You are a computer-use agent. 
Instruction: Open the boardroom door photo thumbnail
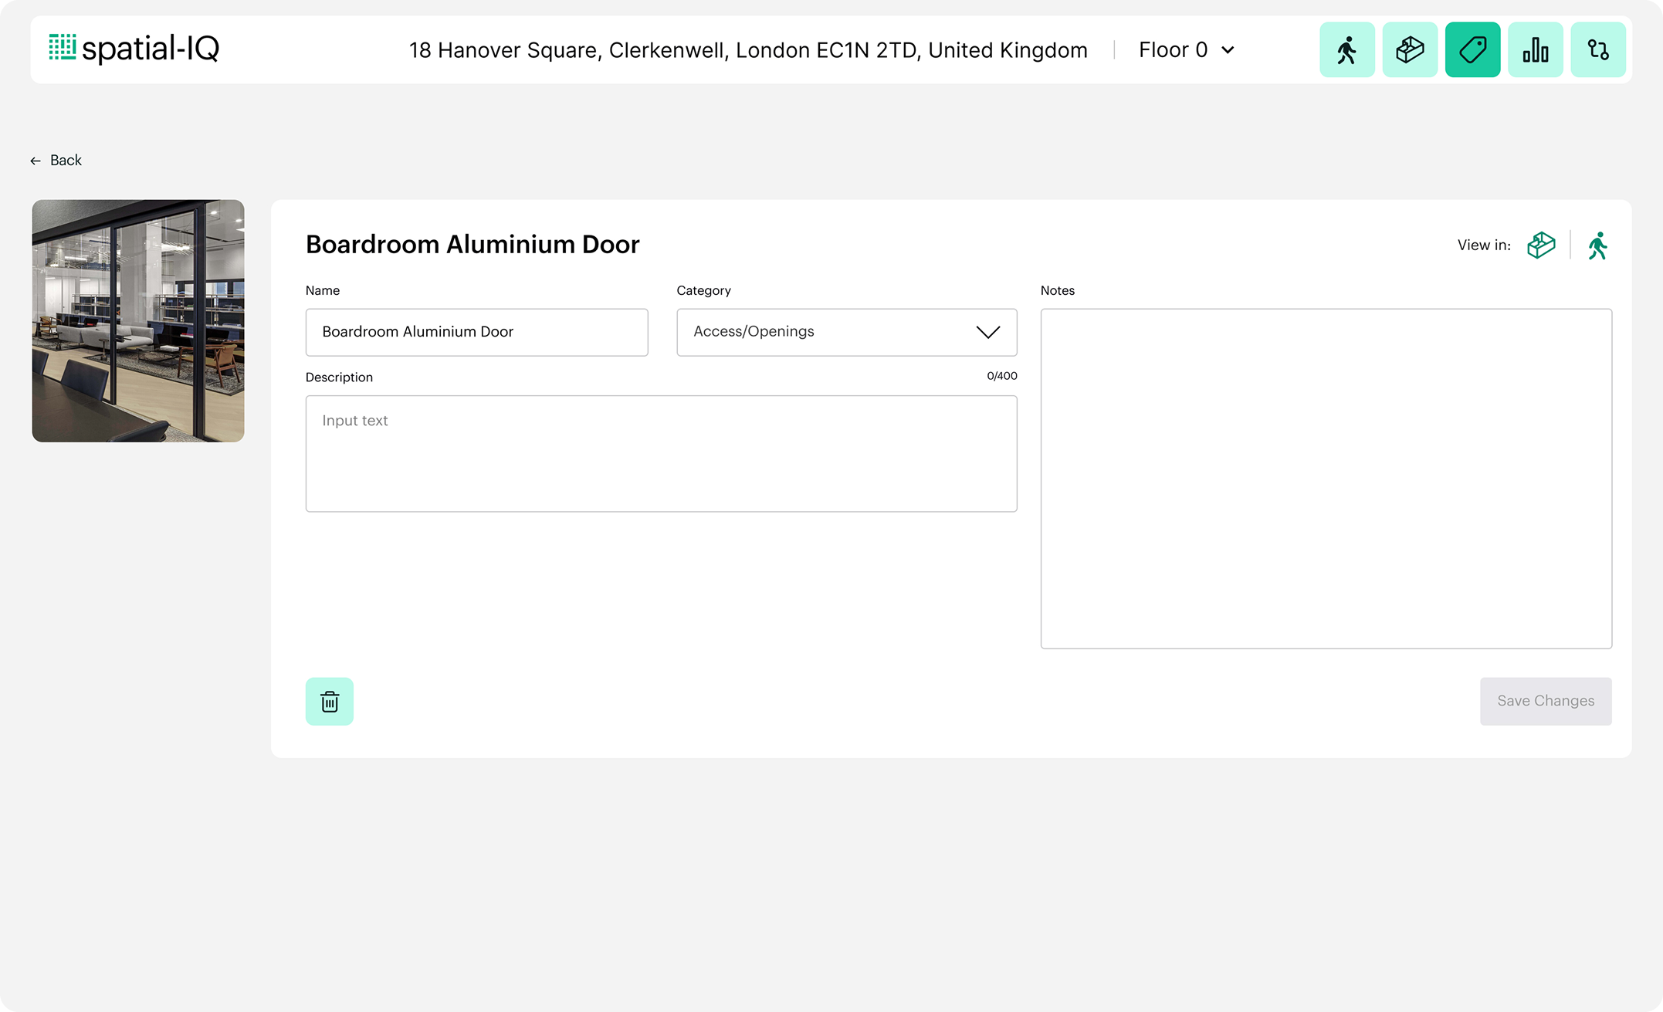click(x=138, y=321)
